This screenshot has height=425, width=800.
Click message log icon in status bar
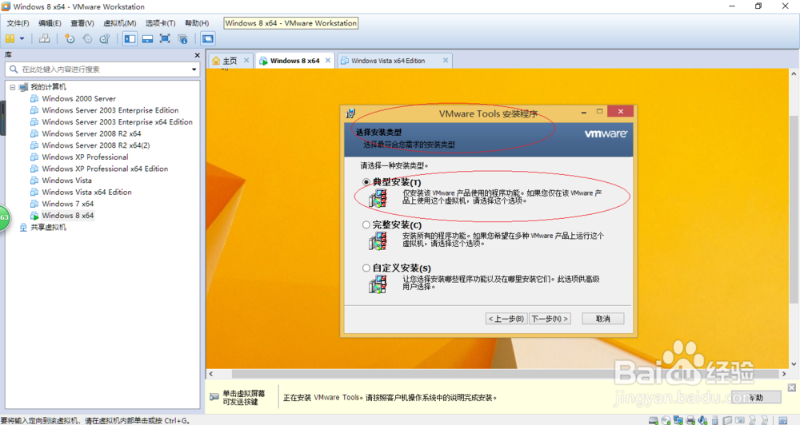pyautogui.click(x=782, y=420)
